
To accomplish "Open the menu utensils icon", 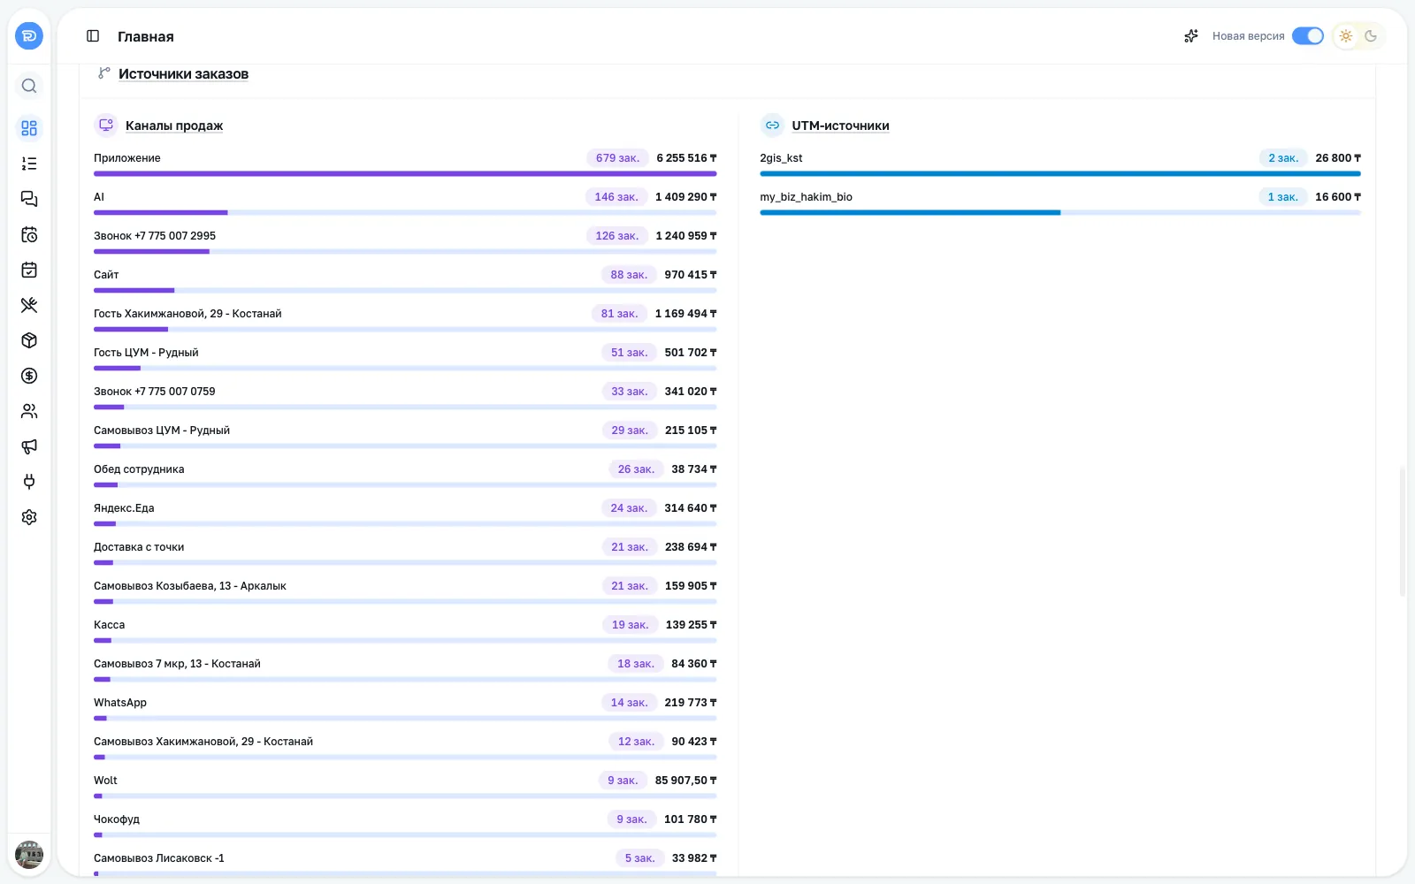I will click(29, 305).
